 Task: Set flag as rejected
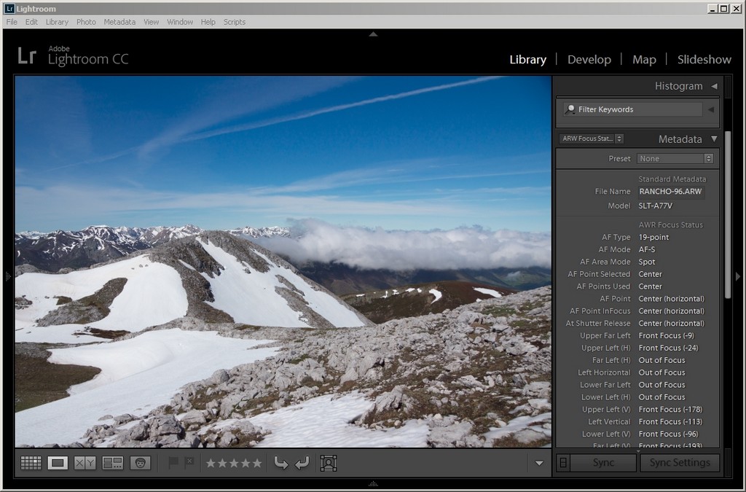click(x=189, y=463)
